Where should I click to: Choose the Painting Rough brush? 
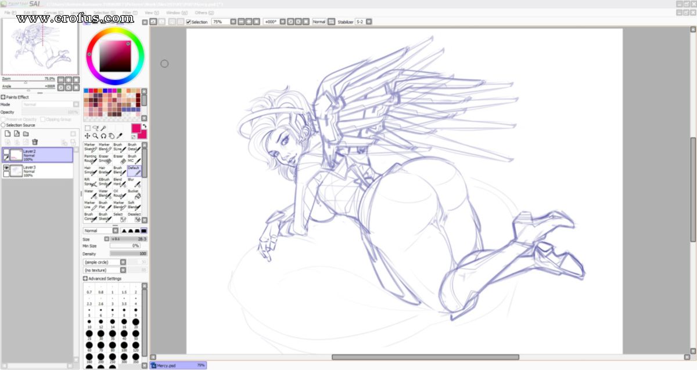(x=90, y=159)
